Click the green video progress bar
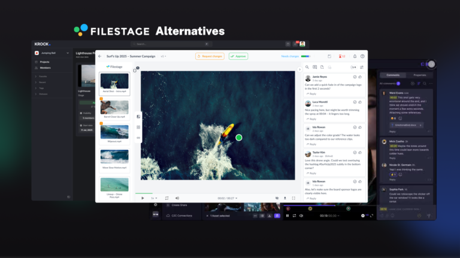The image size is (460, 258). (x=144, y=193)
